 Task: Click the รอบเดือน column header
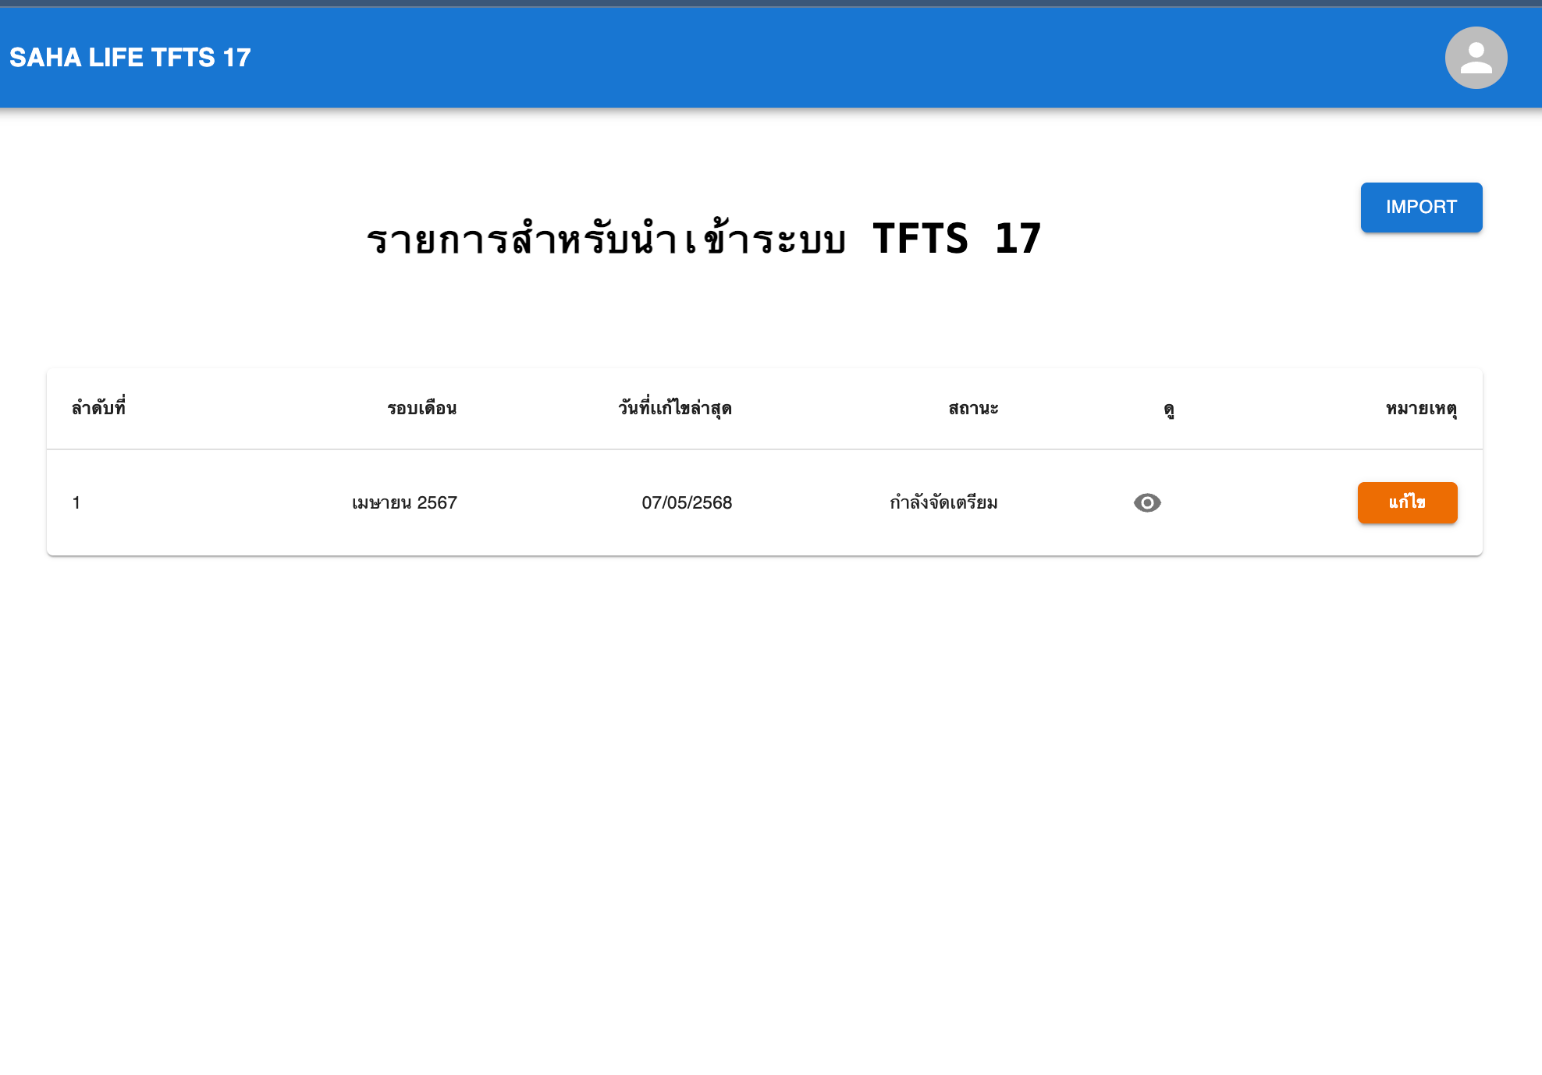pos(421,408)
